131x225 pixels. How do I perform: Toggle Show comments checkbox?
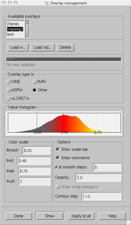pos(58,158)
